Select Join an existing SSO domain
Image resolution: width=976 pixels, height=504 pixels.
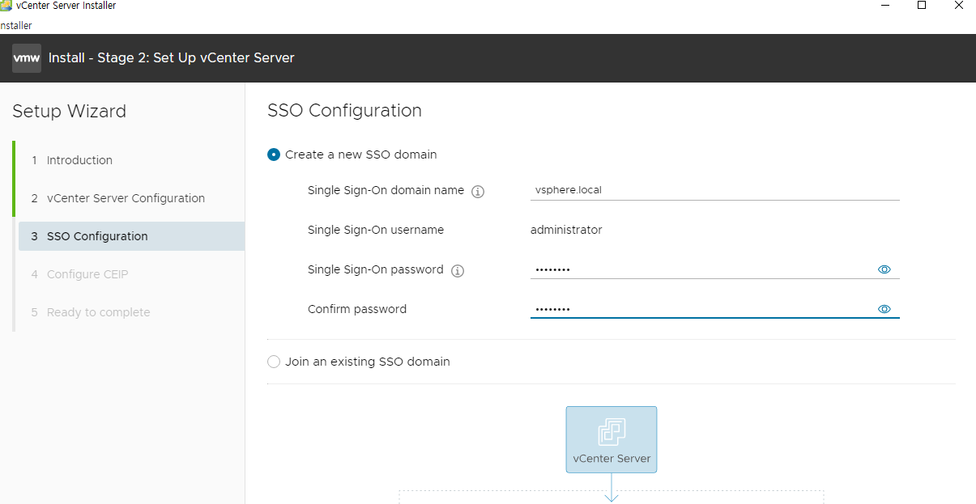274,362
